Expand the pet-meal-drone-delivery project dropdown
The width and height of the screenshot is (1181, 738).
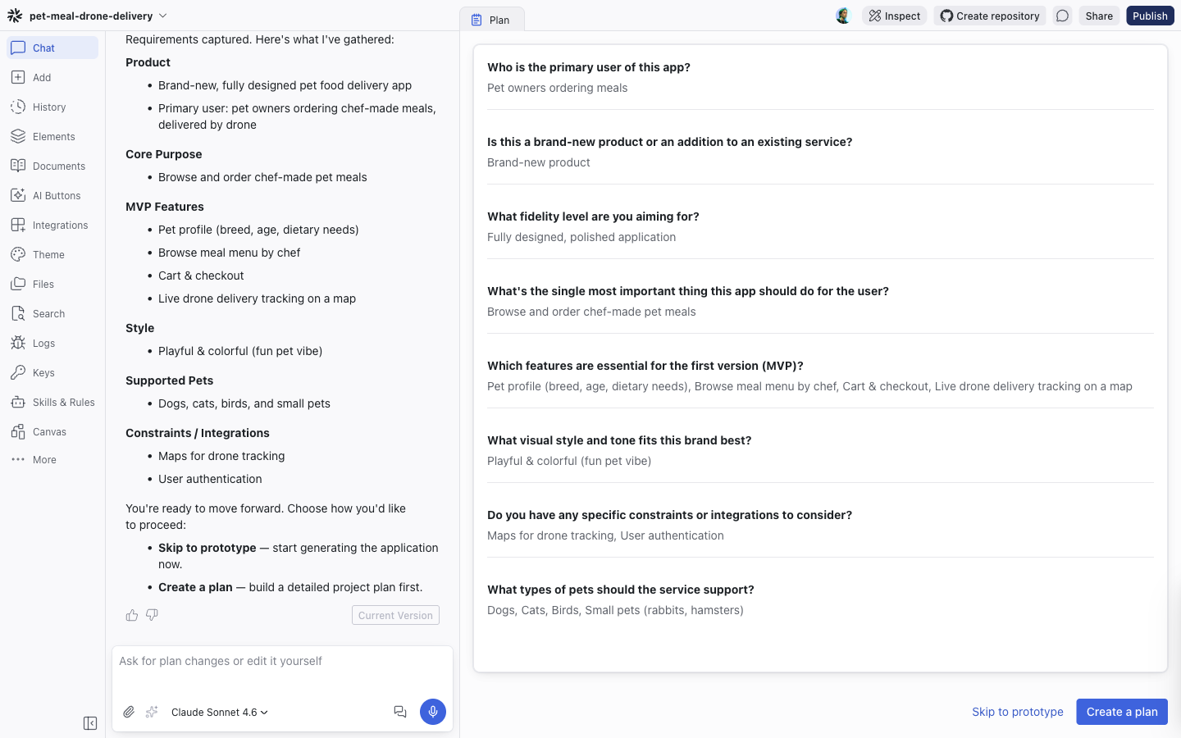pyautogui.click(x=98, y=16)
